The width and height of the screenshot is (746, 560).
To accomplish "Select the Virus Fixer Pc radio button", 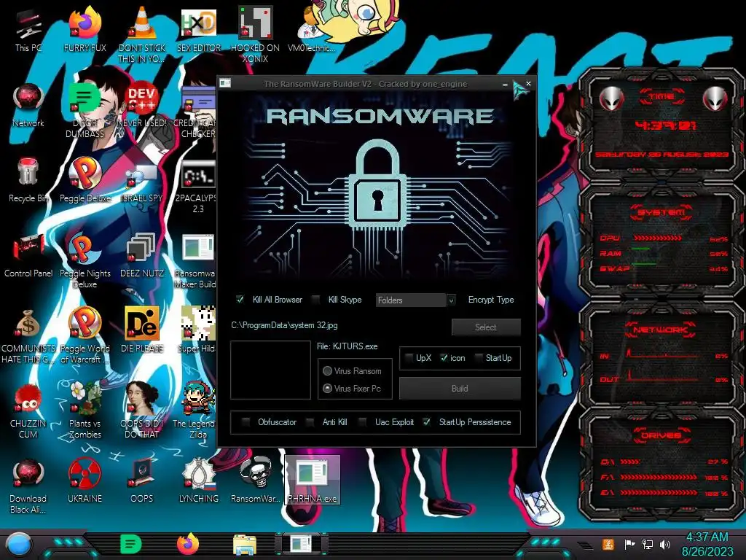I will point(327,389).
